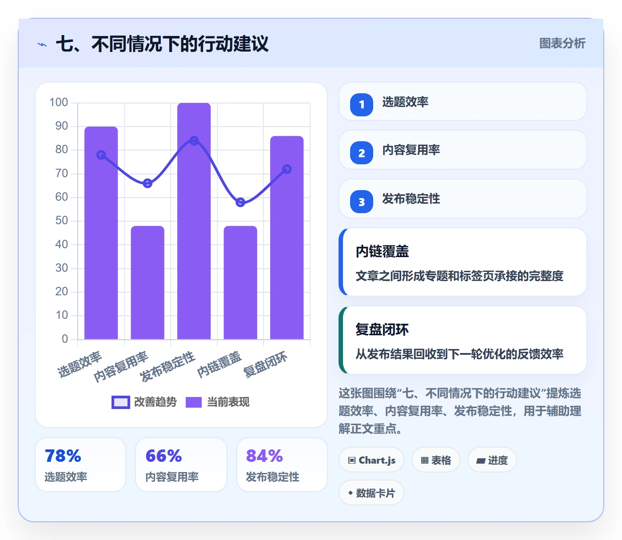Click the heading 七、不同情况下的行动建议

(x=162, y=44)
